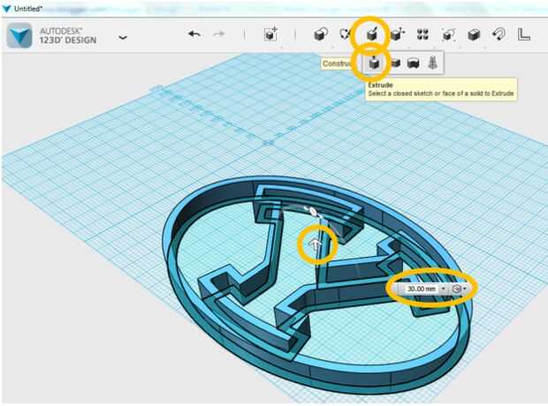Expand the extrude operation mode arrow
Image resolution: width=548 pixels, height=406 pixels.
point(465,289)
